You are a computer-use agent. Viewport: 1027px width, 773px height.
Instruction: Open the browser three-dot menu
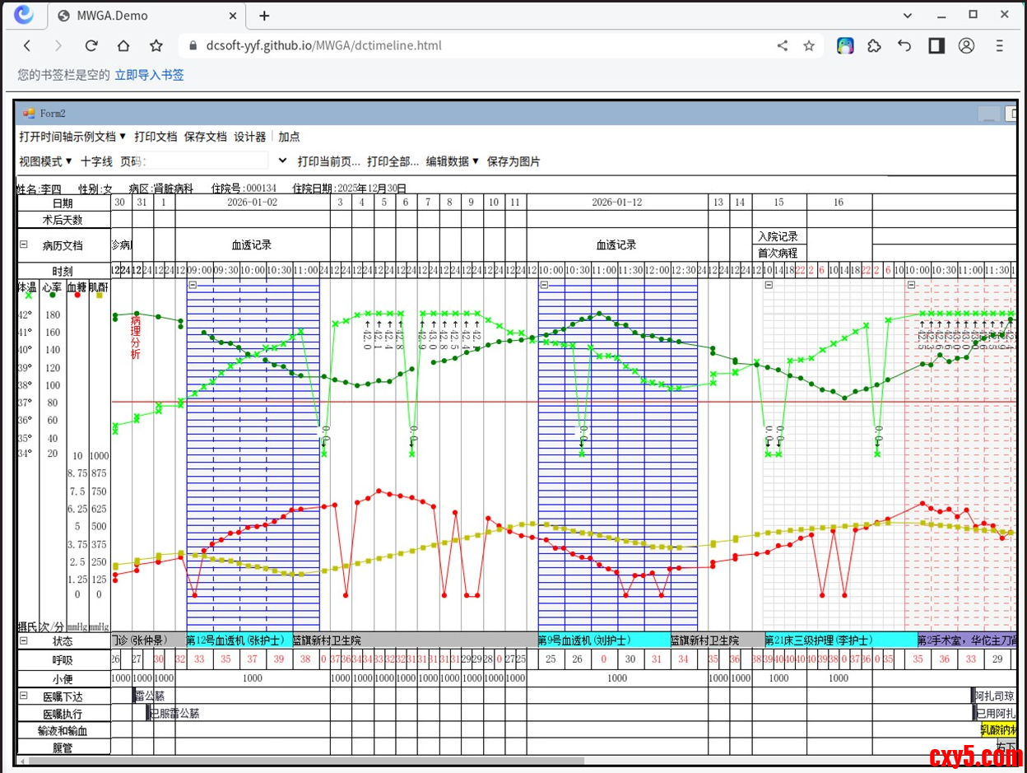1000,46
